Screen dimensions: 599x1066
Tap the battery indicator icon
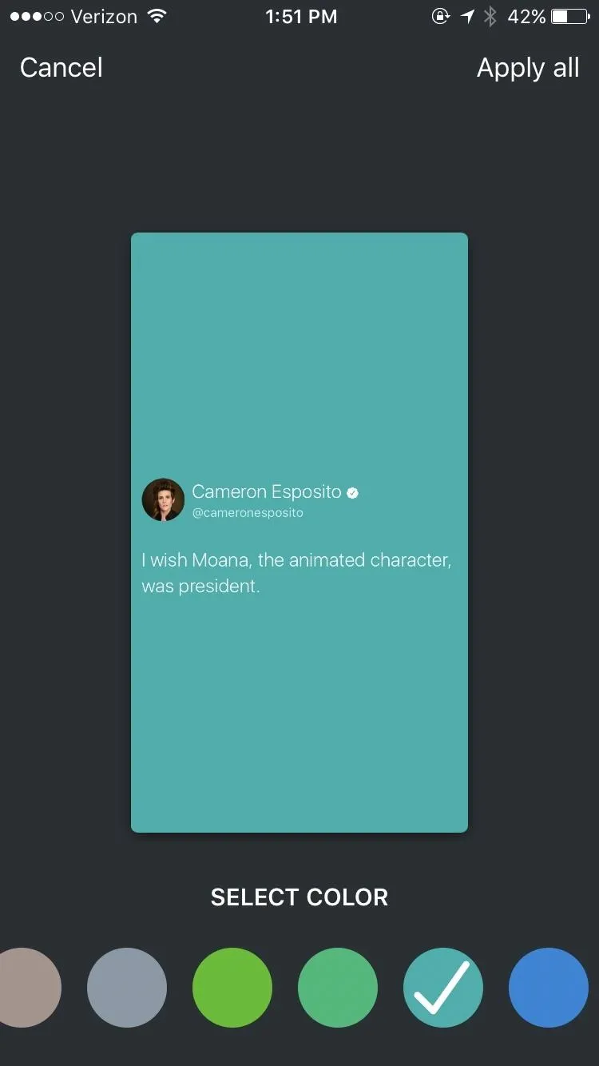pos(570,16)
